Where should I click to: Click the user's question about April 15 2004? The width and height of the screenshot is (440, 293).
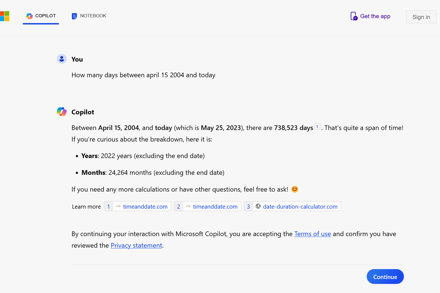[x=143, y=75]
